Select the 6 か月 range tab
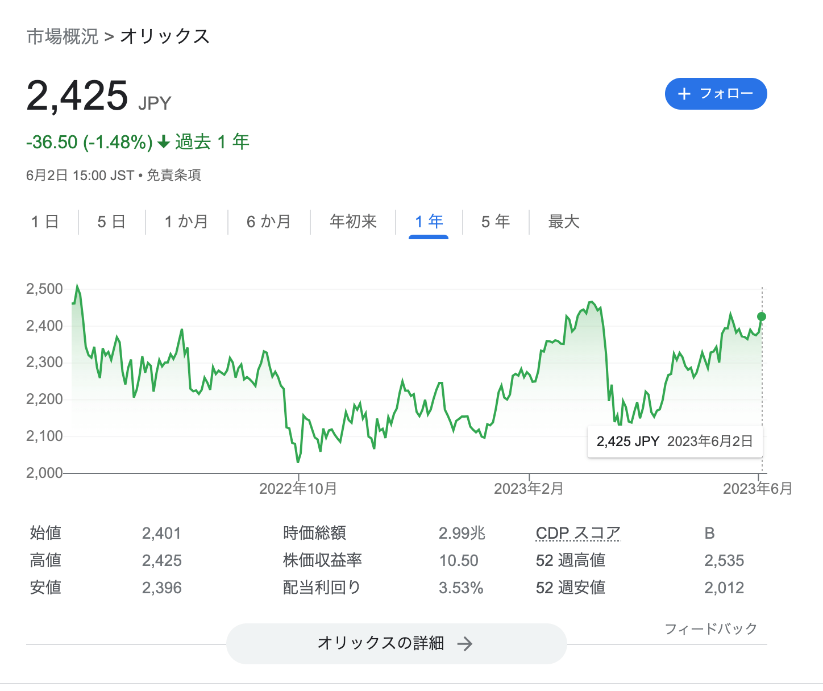823x691 pixels. pyautogui.click(x=269, y=222)
